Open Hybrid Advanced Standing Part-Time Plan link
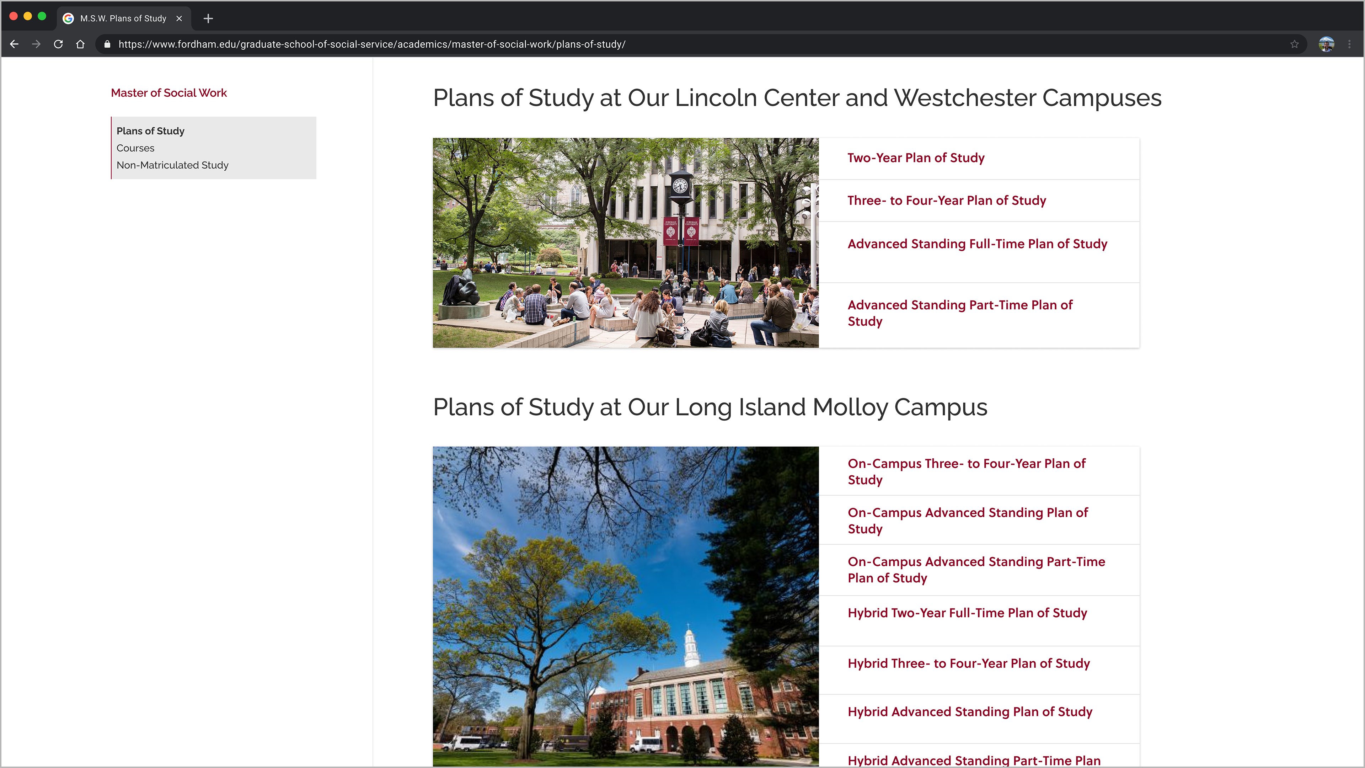This screenshot has height=768, width=1365. pos(974,760)
